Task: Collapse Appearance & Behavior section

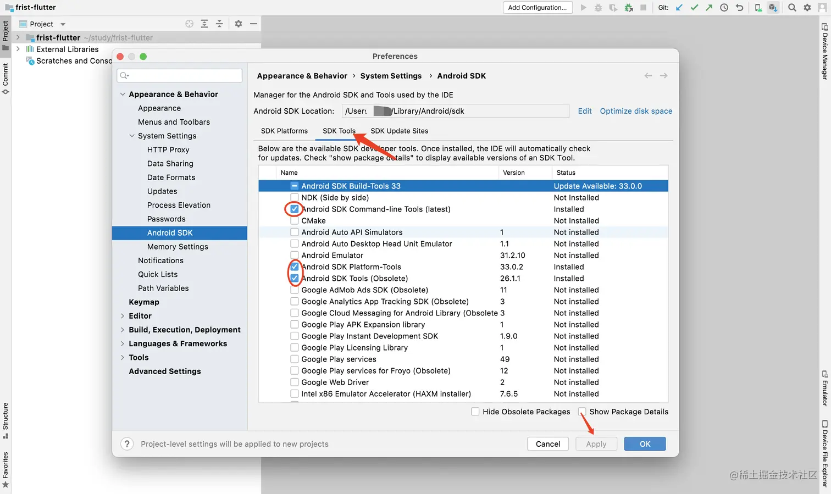Action: click(x=123, y=95)
